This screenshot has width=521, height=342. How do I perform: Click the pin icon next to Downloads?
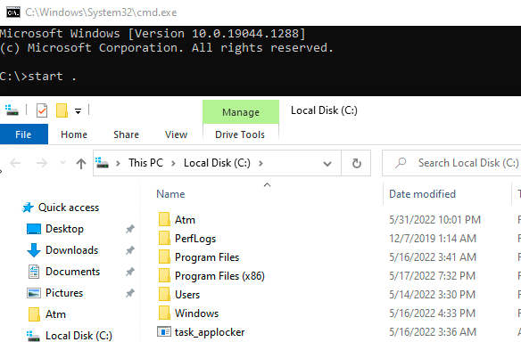pyautogui.click(x=130, y=250)
